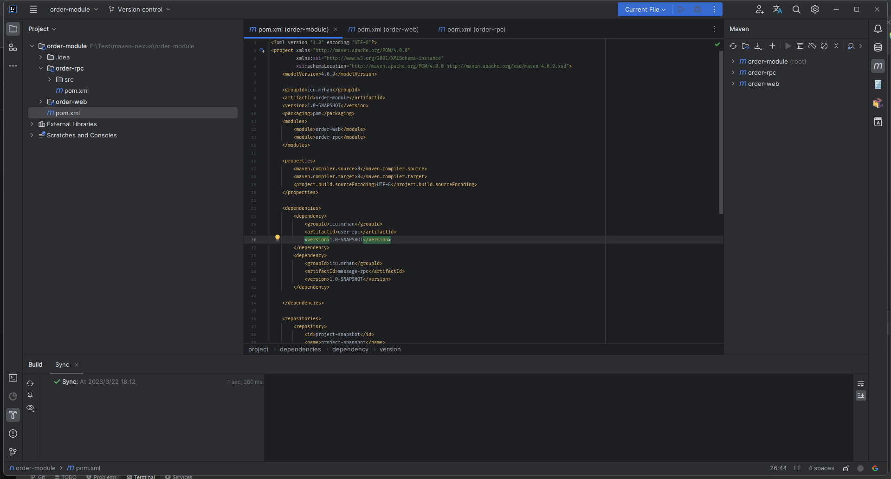Toggle the eye view filter in Build panel
The height and width of the screenshot is (479, 891).
[x=31, y=408]
